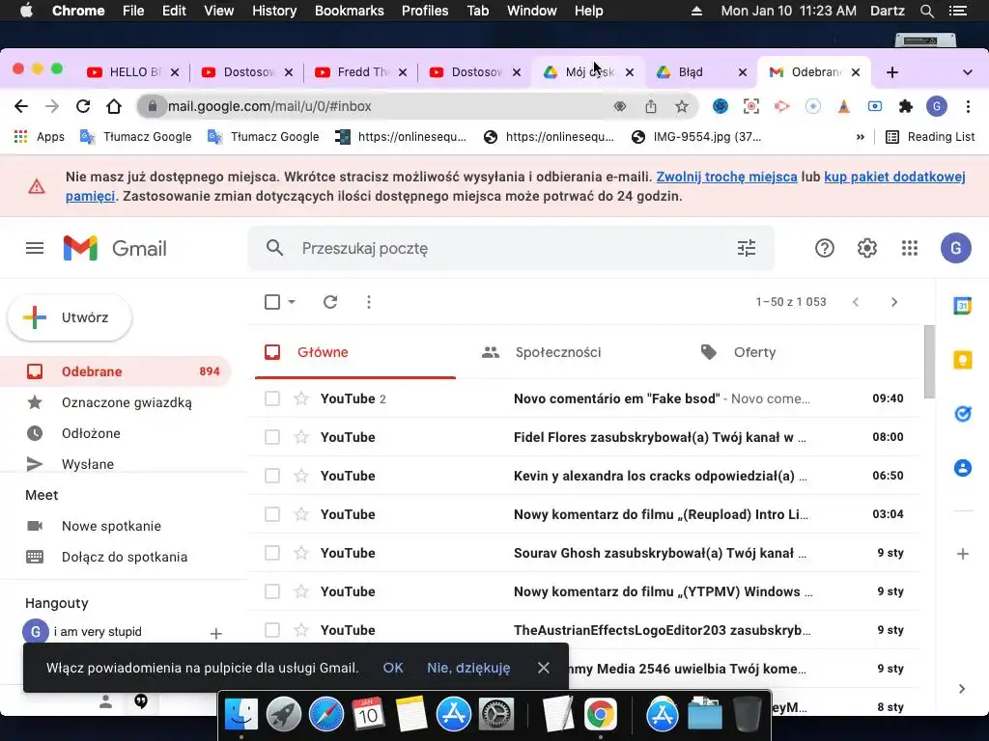Open Gmail settings gear
This screenshot has height=741, width=989.
(x=867, y=248)
